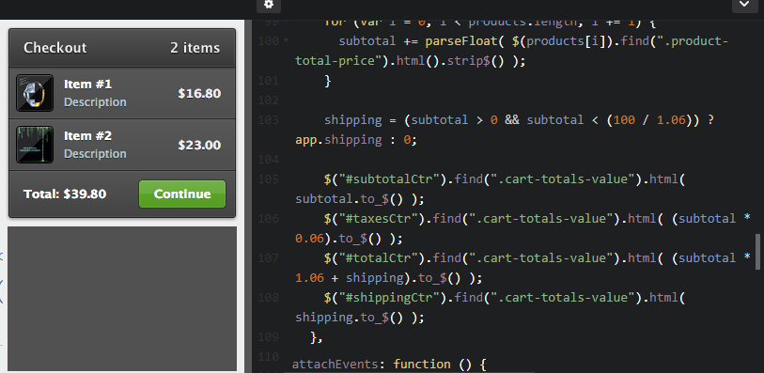764x373 pixels.
Task: Click the code editor vertical scrollbar thumb
Action: [757, 252]
